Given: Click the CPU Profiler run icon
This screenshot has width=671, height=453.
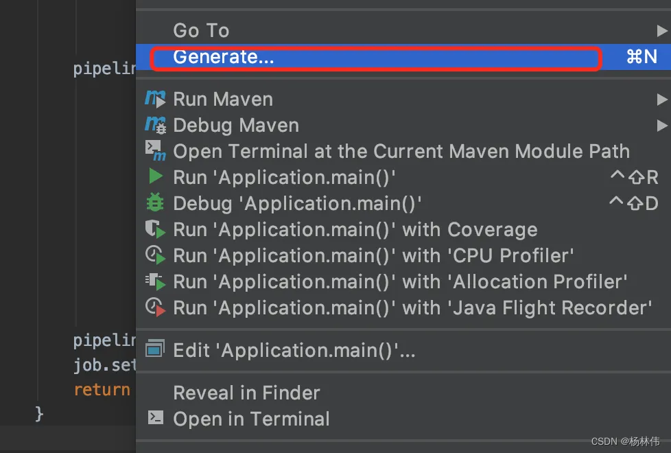Looking at the screenshot, I should click(x=155, y=255).
